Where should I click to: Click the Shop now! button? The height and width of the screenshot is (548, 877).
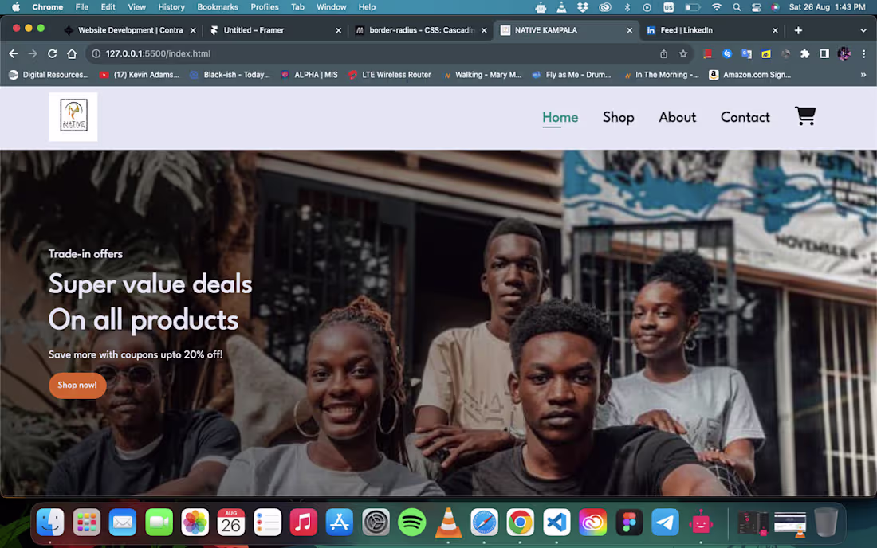coord(77,385)
